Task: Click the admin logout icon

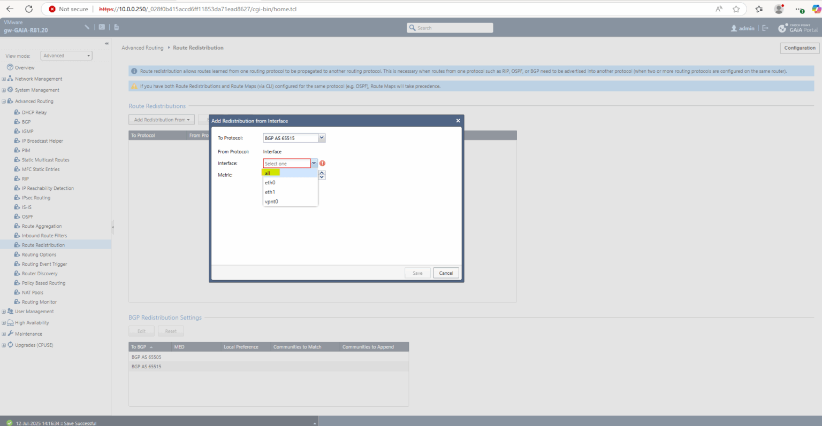Action: coord(765,28)
